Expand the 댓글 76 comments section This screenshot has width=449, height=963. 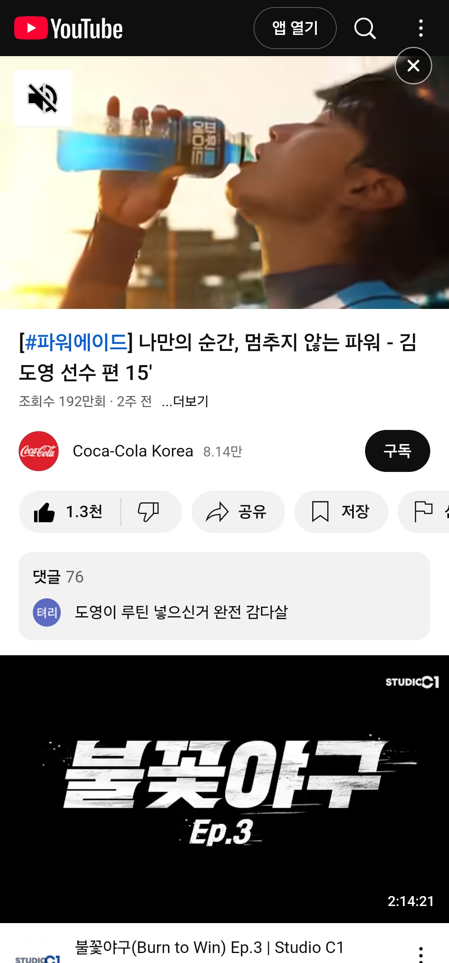(224, 596)
